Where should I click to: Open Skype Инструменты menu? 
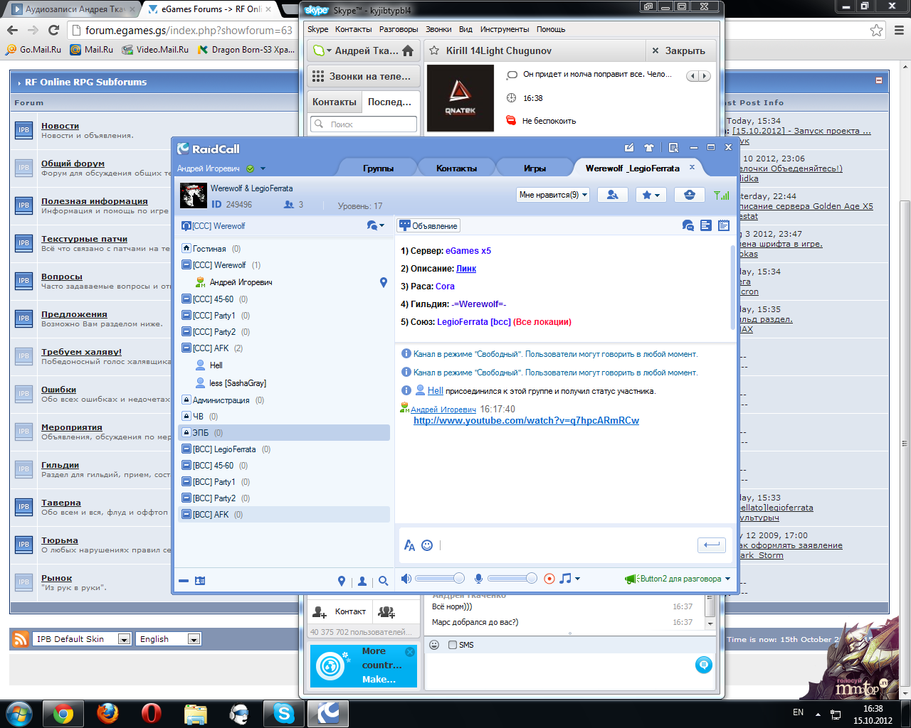click(x=505, y=29)
